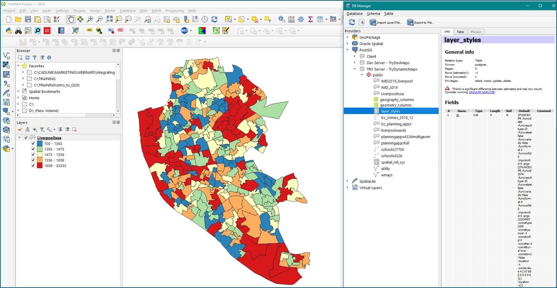The width and height of the screenshot is (557, 288).
Task: Show statistical summary with the Sigma icon
Action: coord(310,20)
